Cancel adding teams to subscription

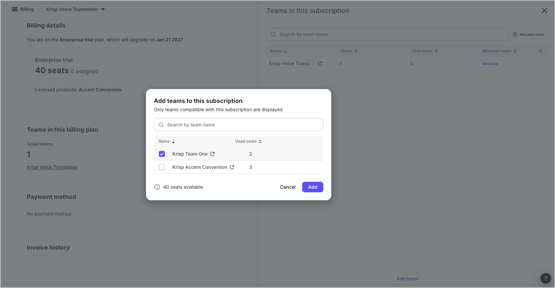(288, 187)
